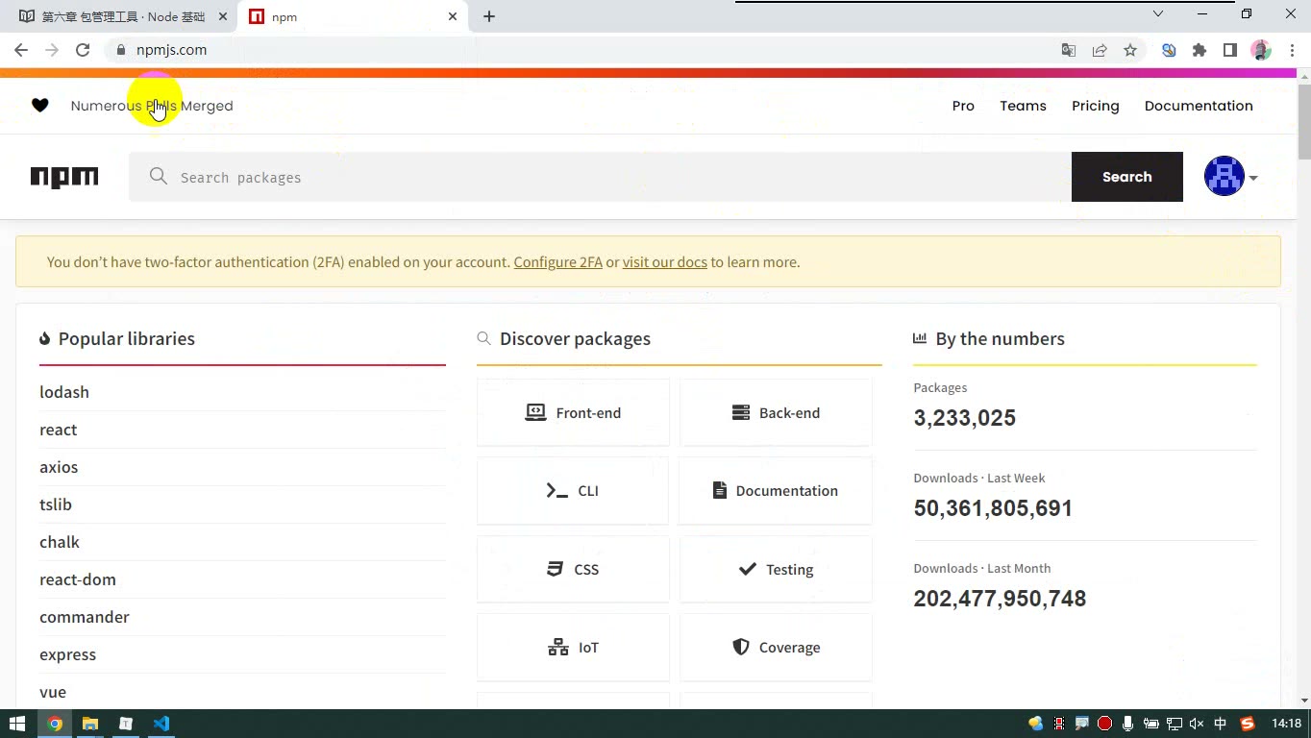Screen dimensions: 1311x738
Task: Open the vue library
Action: [x=53, y=692]
